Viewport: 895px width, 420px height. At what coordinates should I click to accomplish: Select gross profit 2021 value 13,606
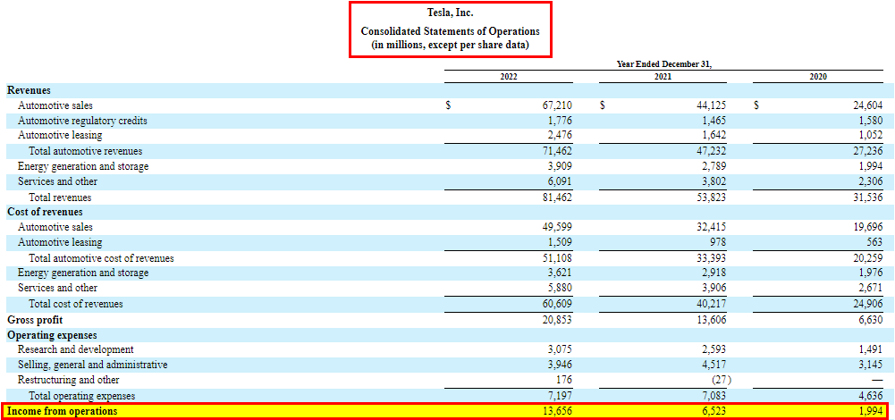(711, 320)
